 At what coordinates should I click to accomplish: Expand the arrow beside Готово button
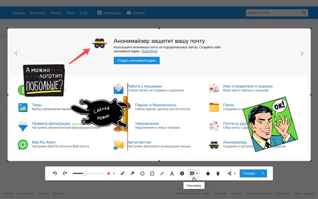(x=263, y=174)
